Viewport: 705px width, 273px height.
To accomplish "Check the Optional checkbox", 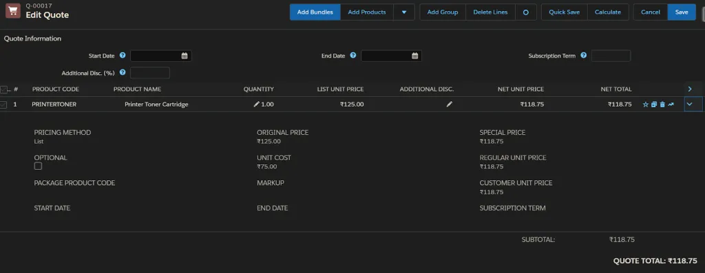I will (39, 166).
